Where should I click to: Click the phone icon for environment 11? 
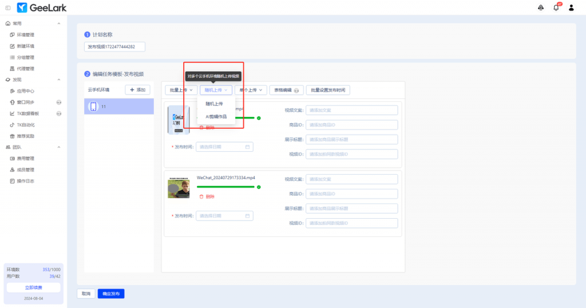point(94,106)
